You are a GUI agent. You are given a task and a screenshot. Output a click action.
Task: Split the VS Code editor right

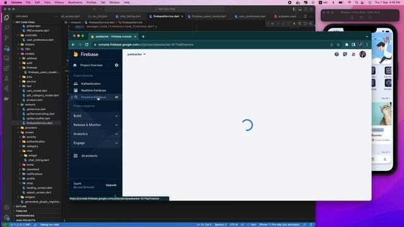[305, 16]
